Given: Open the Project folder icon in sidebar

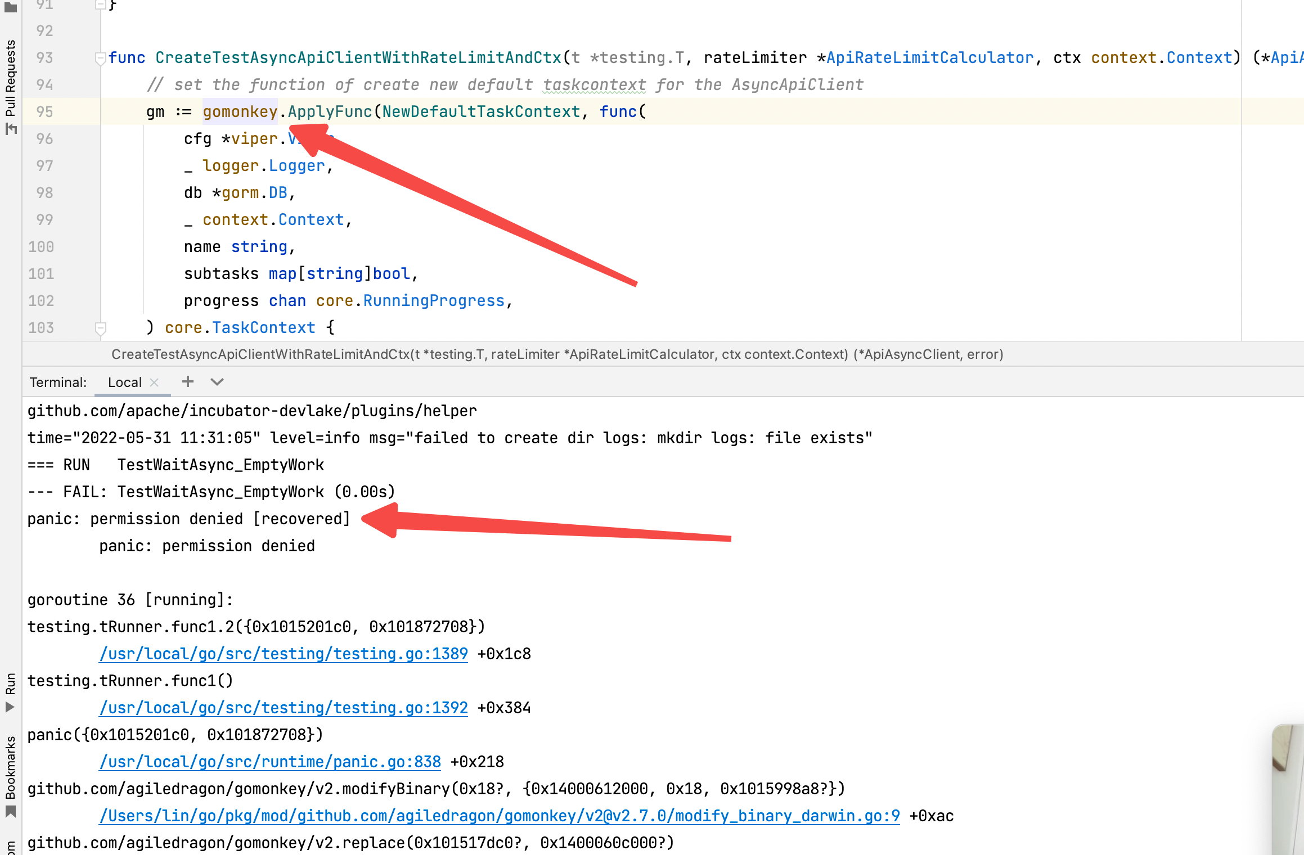Looking at the screenshot, I should 10,7.
